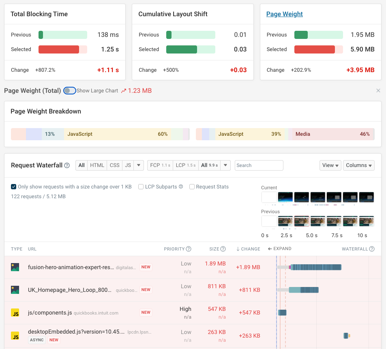Enable the Request Stats checkbox
Image resolution: width=386 pixels, height=349 pixels.
click(192, 186)
